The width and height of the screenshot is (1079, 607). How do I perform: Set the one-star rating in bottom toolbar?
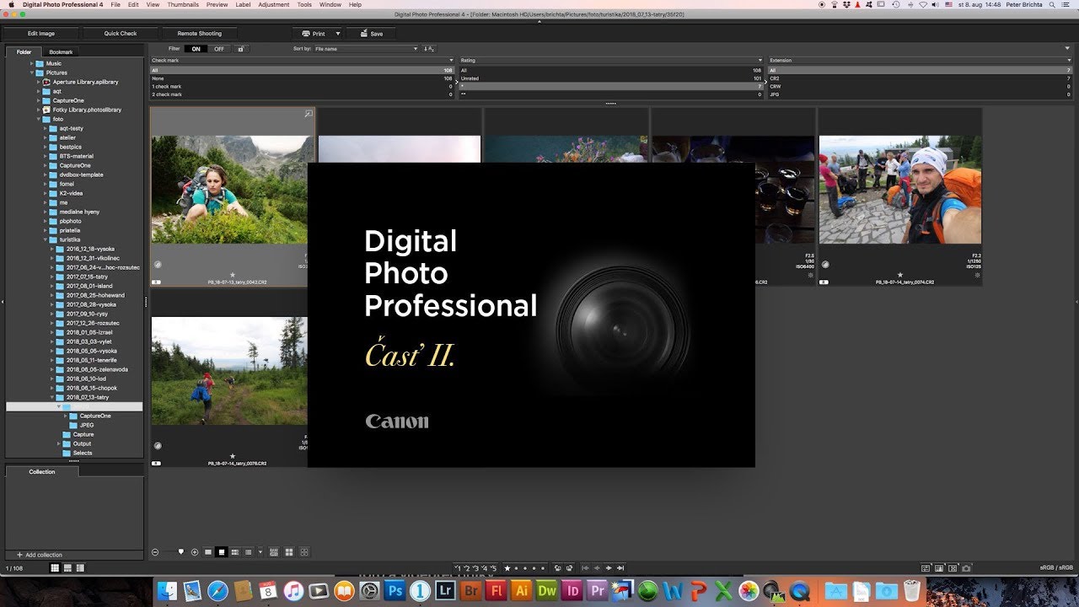coord(507,568)
